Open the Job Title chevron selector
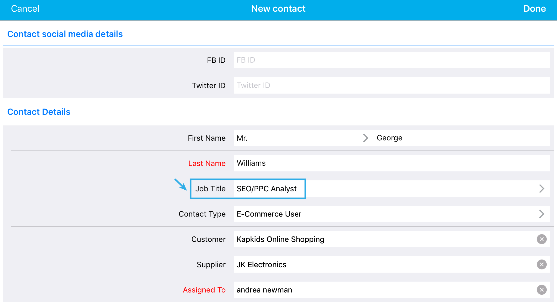Screen dimensions: 557x302 (x=541, y=189)
